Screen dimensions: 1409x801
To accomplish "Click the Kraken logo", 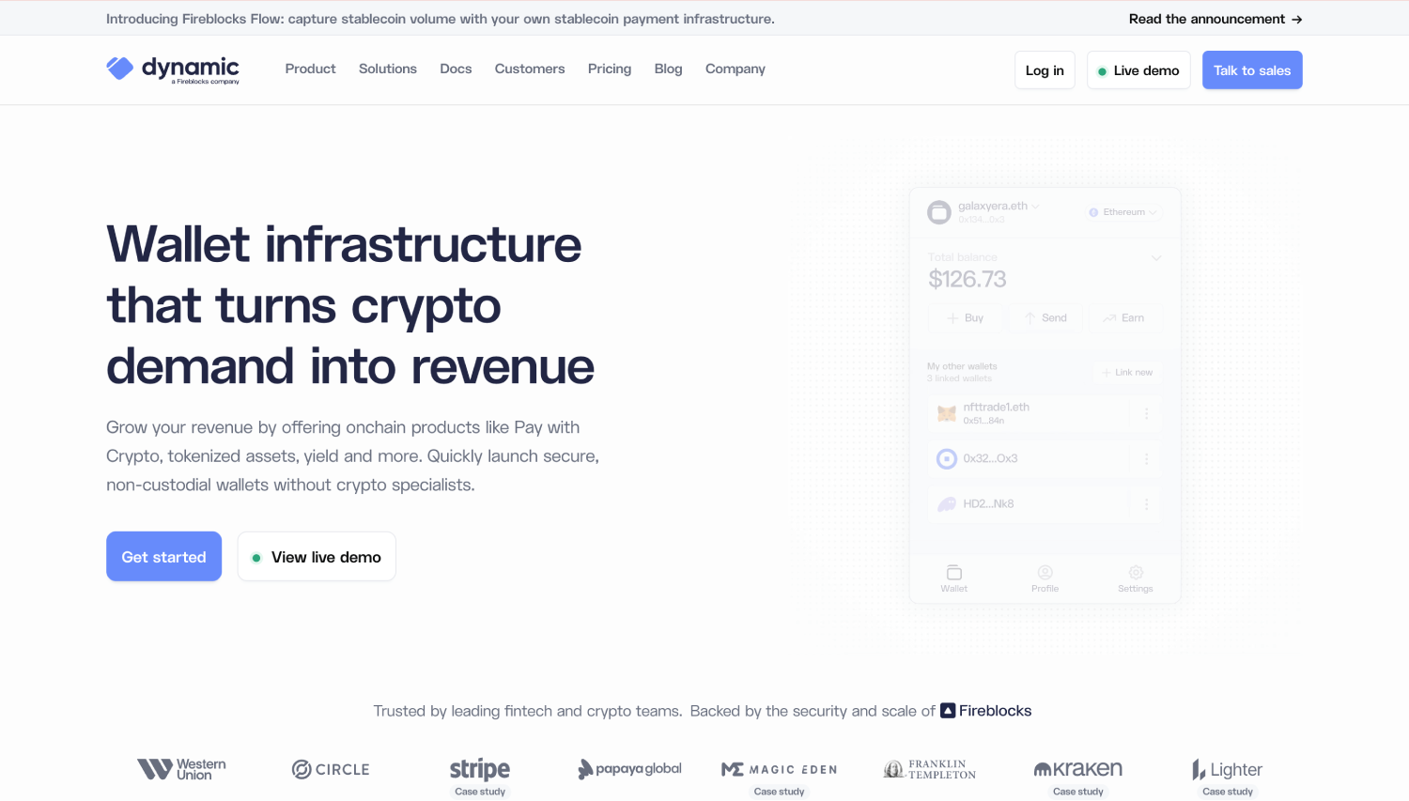I will pyautogui.click(x=1078, y=769).
